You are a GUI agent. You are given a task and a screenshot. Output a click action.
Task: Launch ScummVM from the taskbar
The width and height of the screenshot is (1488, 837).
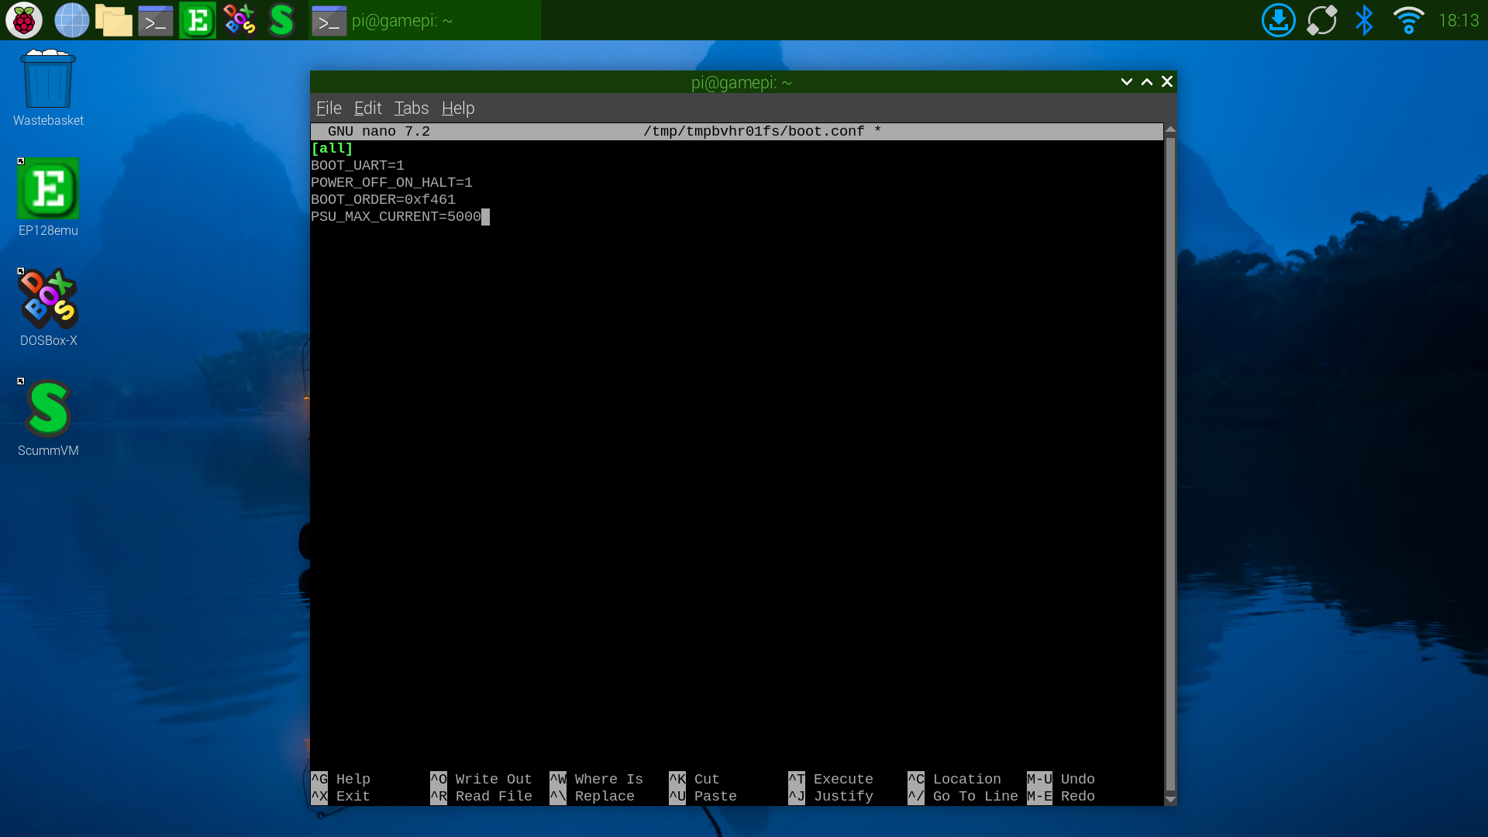tap(281, 20)
